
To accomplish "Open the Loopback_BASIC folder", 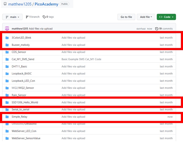I will (x=22, y=74).
